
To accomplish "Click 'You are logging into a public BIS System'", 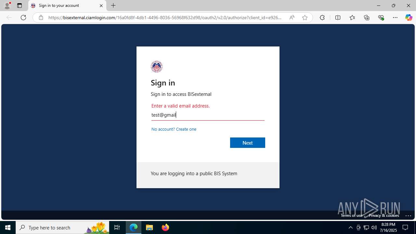I will (194, 174).
